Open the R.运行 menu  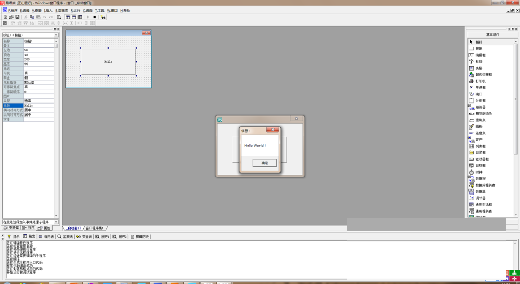click(75, 10)
